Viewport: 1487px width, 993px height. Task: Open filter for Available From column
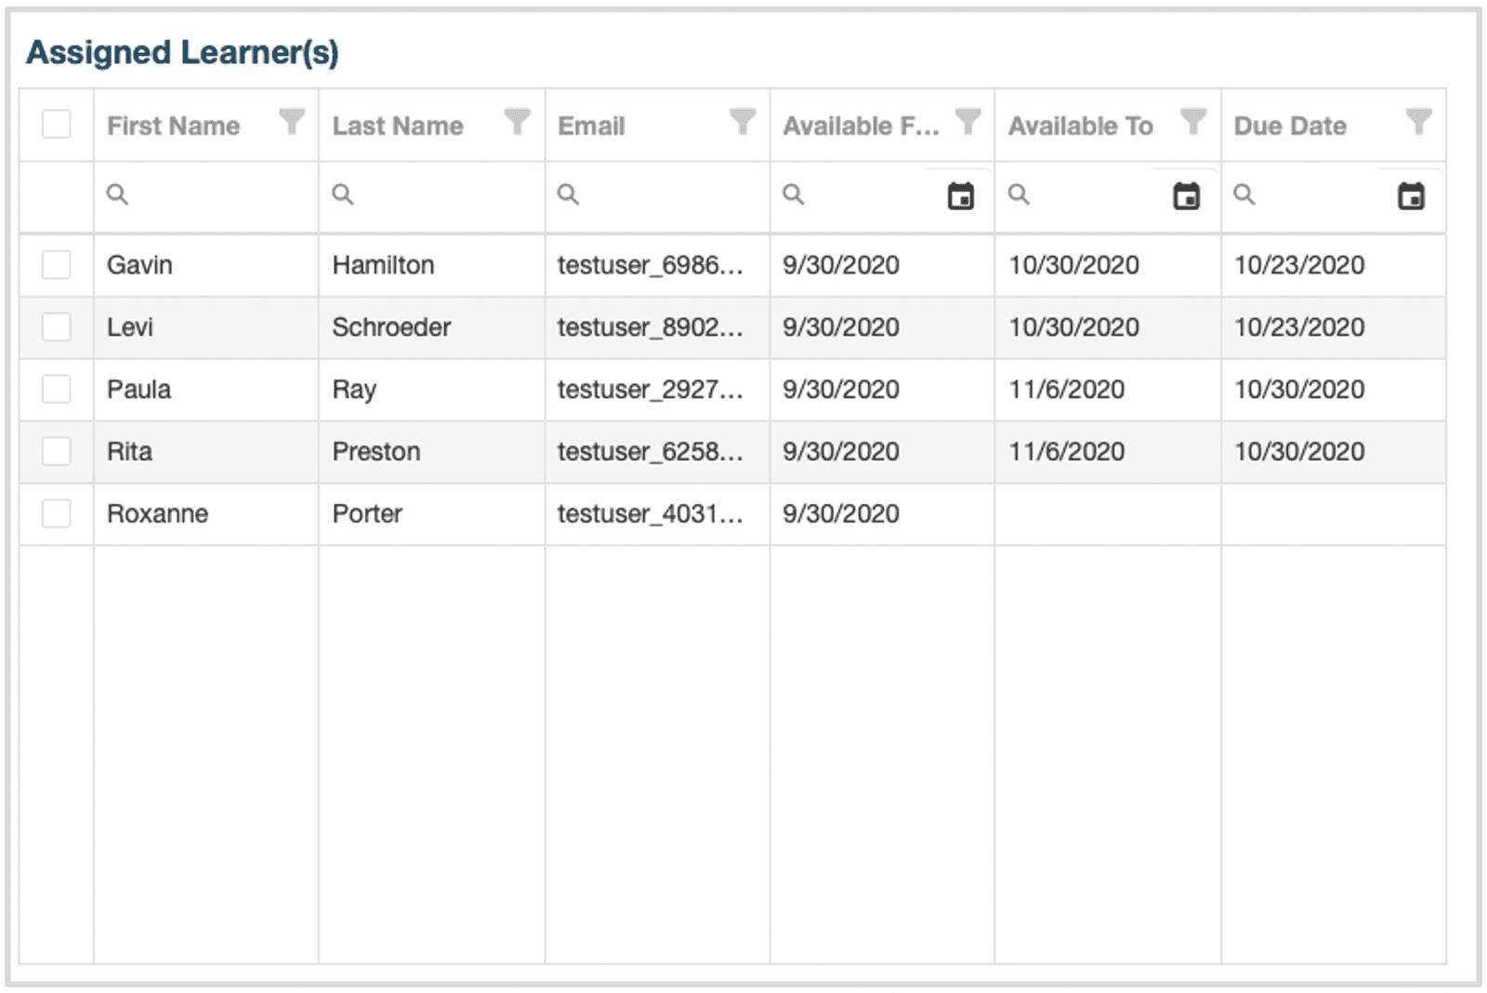click(967, 122)
